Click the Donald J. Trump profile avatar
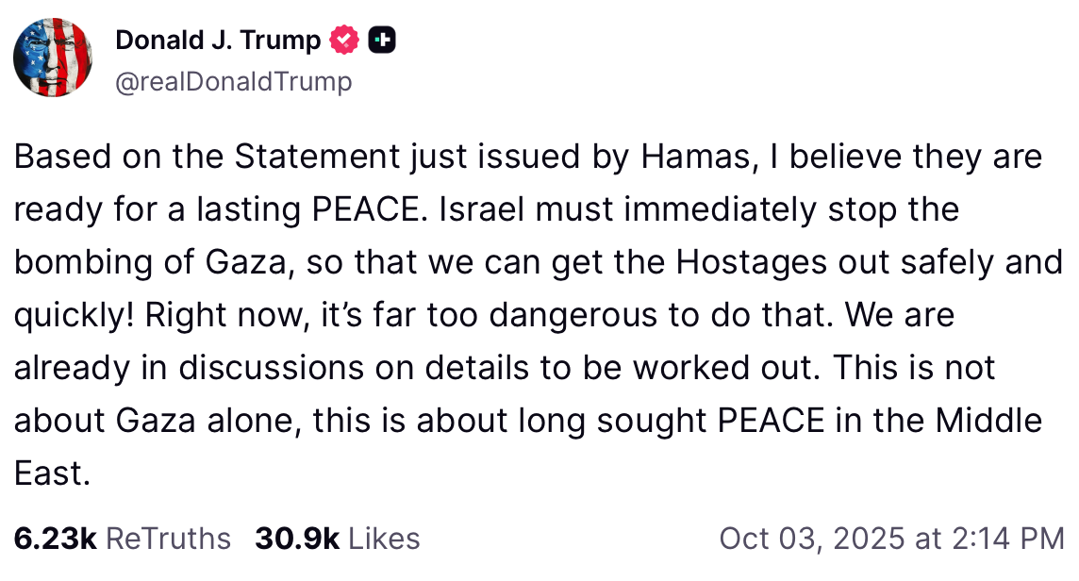 click(54, 58)
